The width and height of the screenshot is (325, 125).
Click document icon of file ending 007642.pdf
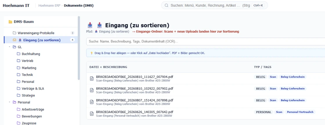coord(91,114)
